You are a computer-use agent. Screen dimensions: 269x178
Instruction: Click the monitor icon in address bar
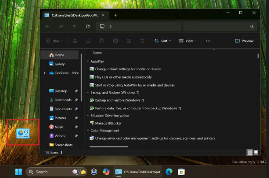pos(102,26)
